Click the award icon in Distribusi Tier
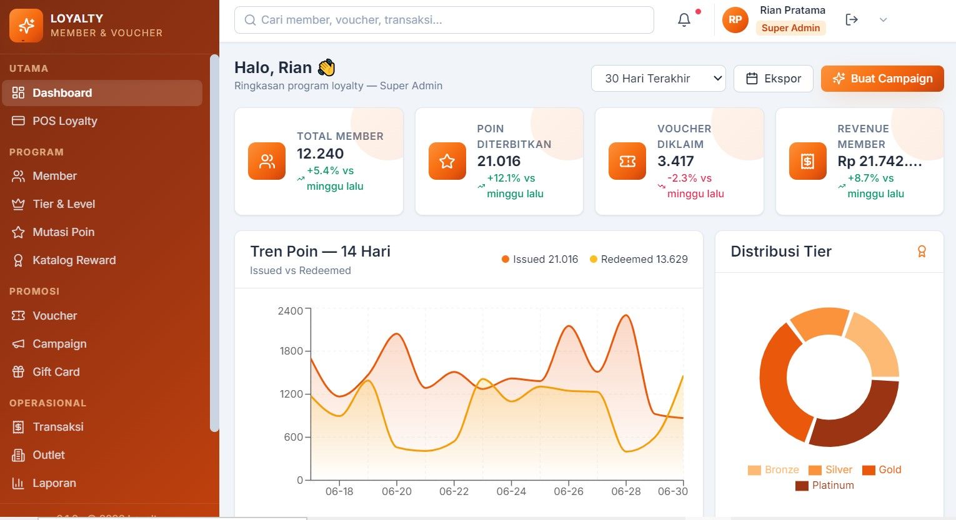The image size is (956, 520). tap(922, 252)
